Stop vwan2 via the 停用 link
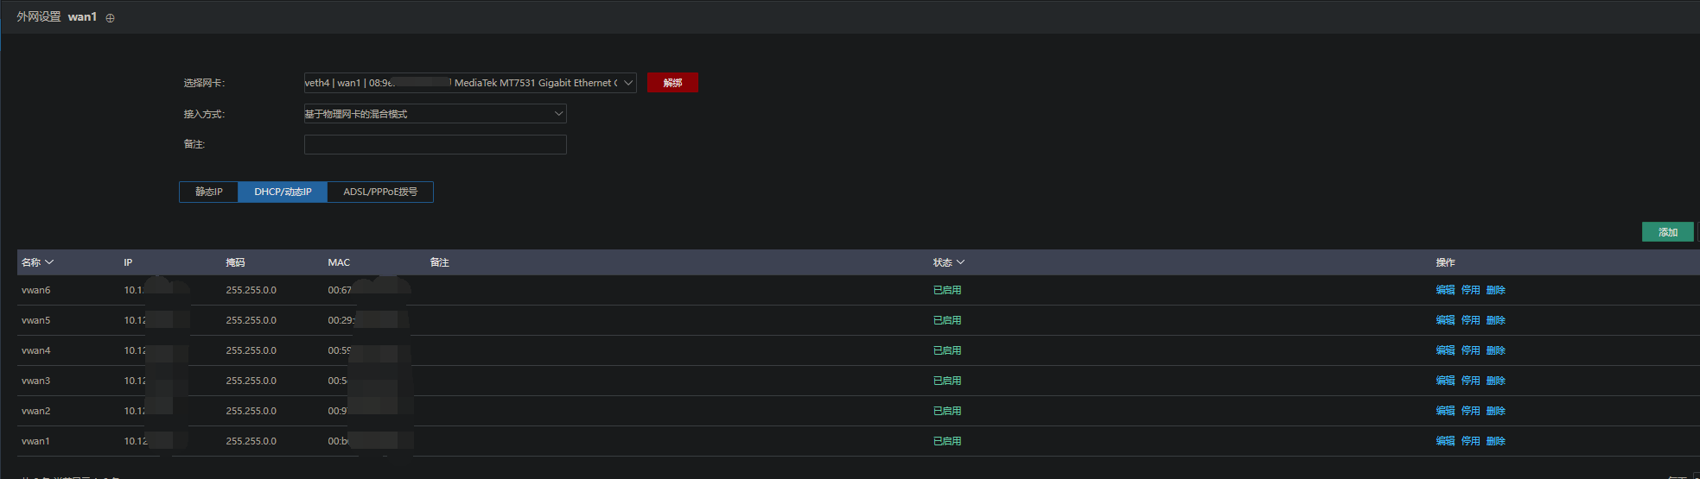This screenshot has width=1700, height=479. tap(1470, 411)
